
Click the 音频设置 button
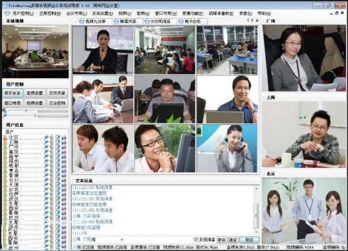(x=35, y=93)
